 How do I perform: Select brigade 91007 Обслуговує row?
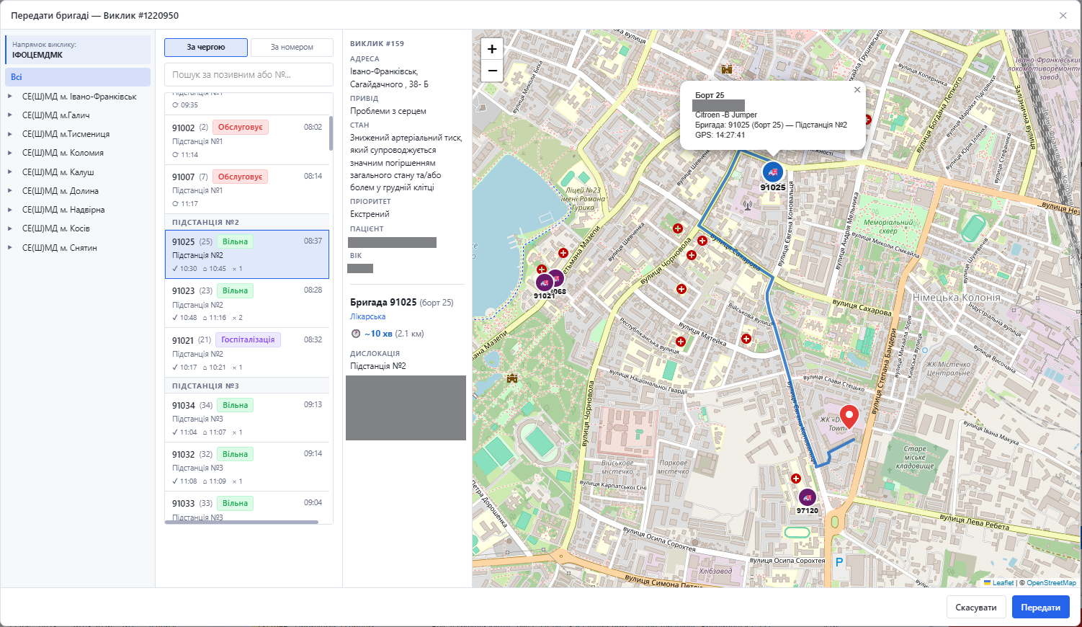click(247, 190)
